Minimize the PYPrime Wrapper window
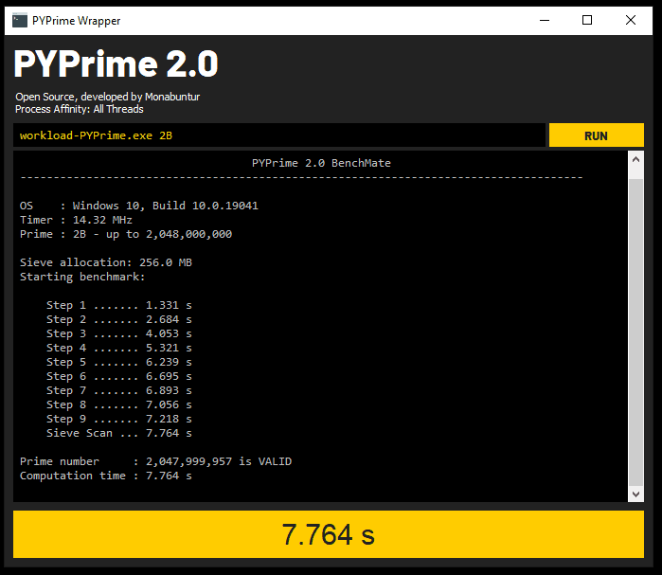This screenshot has height=575, width=662. (545, 20)
